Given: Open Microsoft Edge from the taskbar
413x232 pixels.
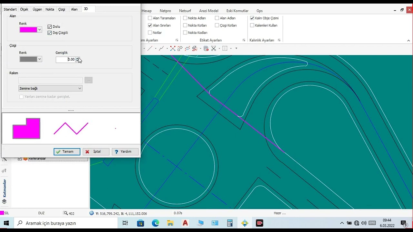Looking at the screenshot, I should [156, 223].
